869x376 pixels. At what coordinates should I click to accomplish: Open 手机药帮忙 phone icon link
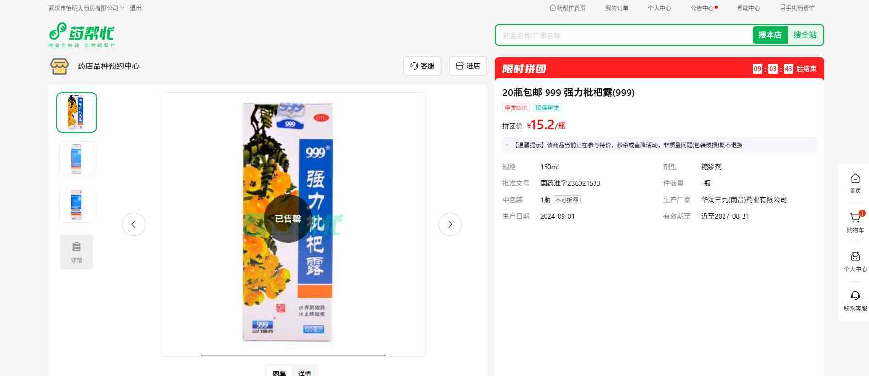click(x=797, y=8)
